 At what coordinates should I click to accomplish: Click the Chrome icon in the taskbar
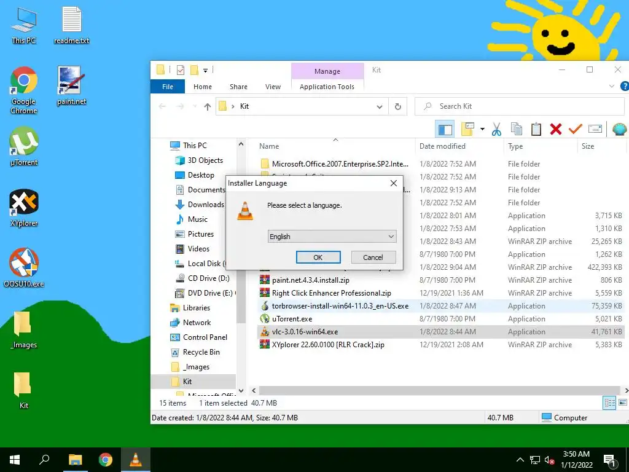tap(106, 460)
